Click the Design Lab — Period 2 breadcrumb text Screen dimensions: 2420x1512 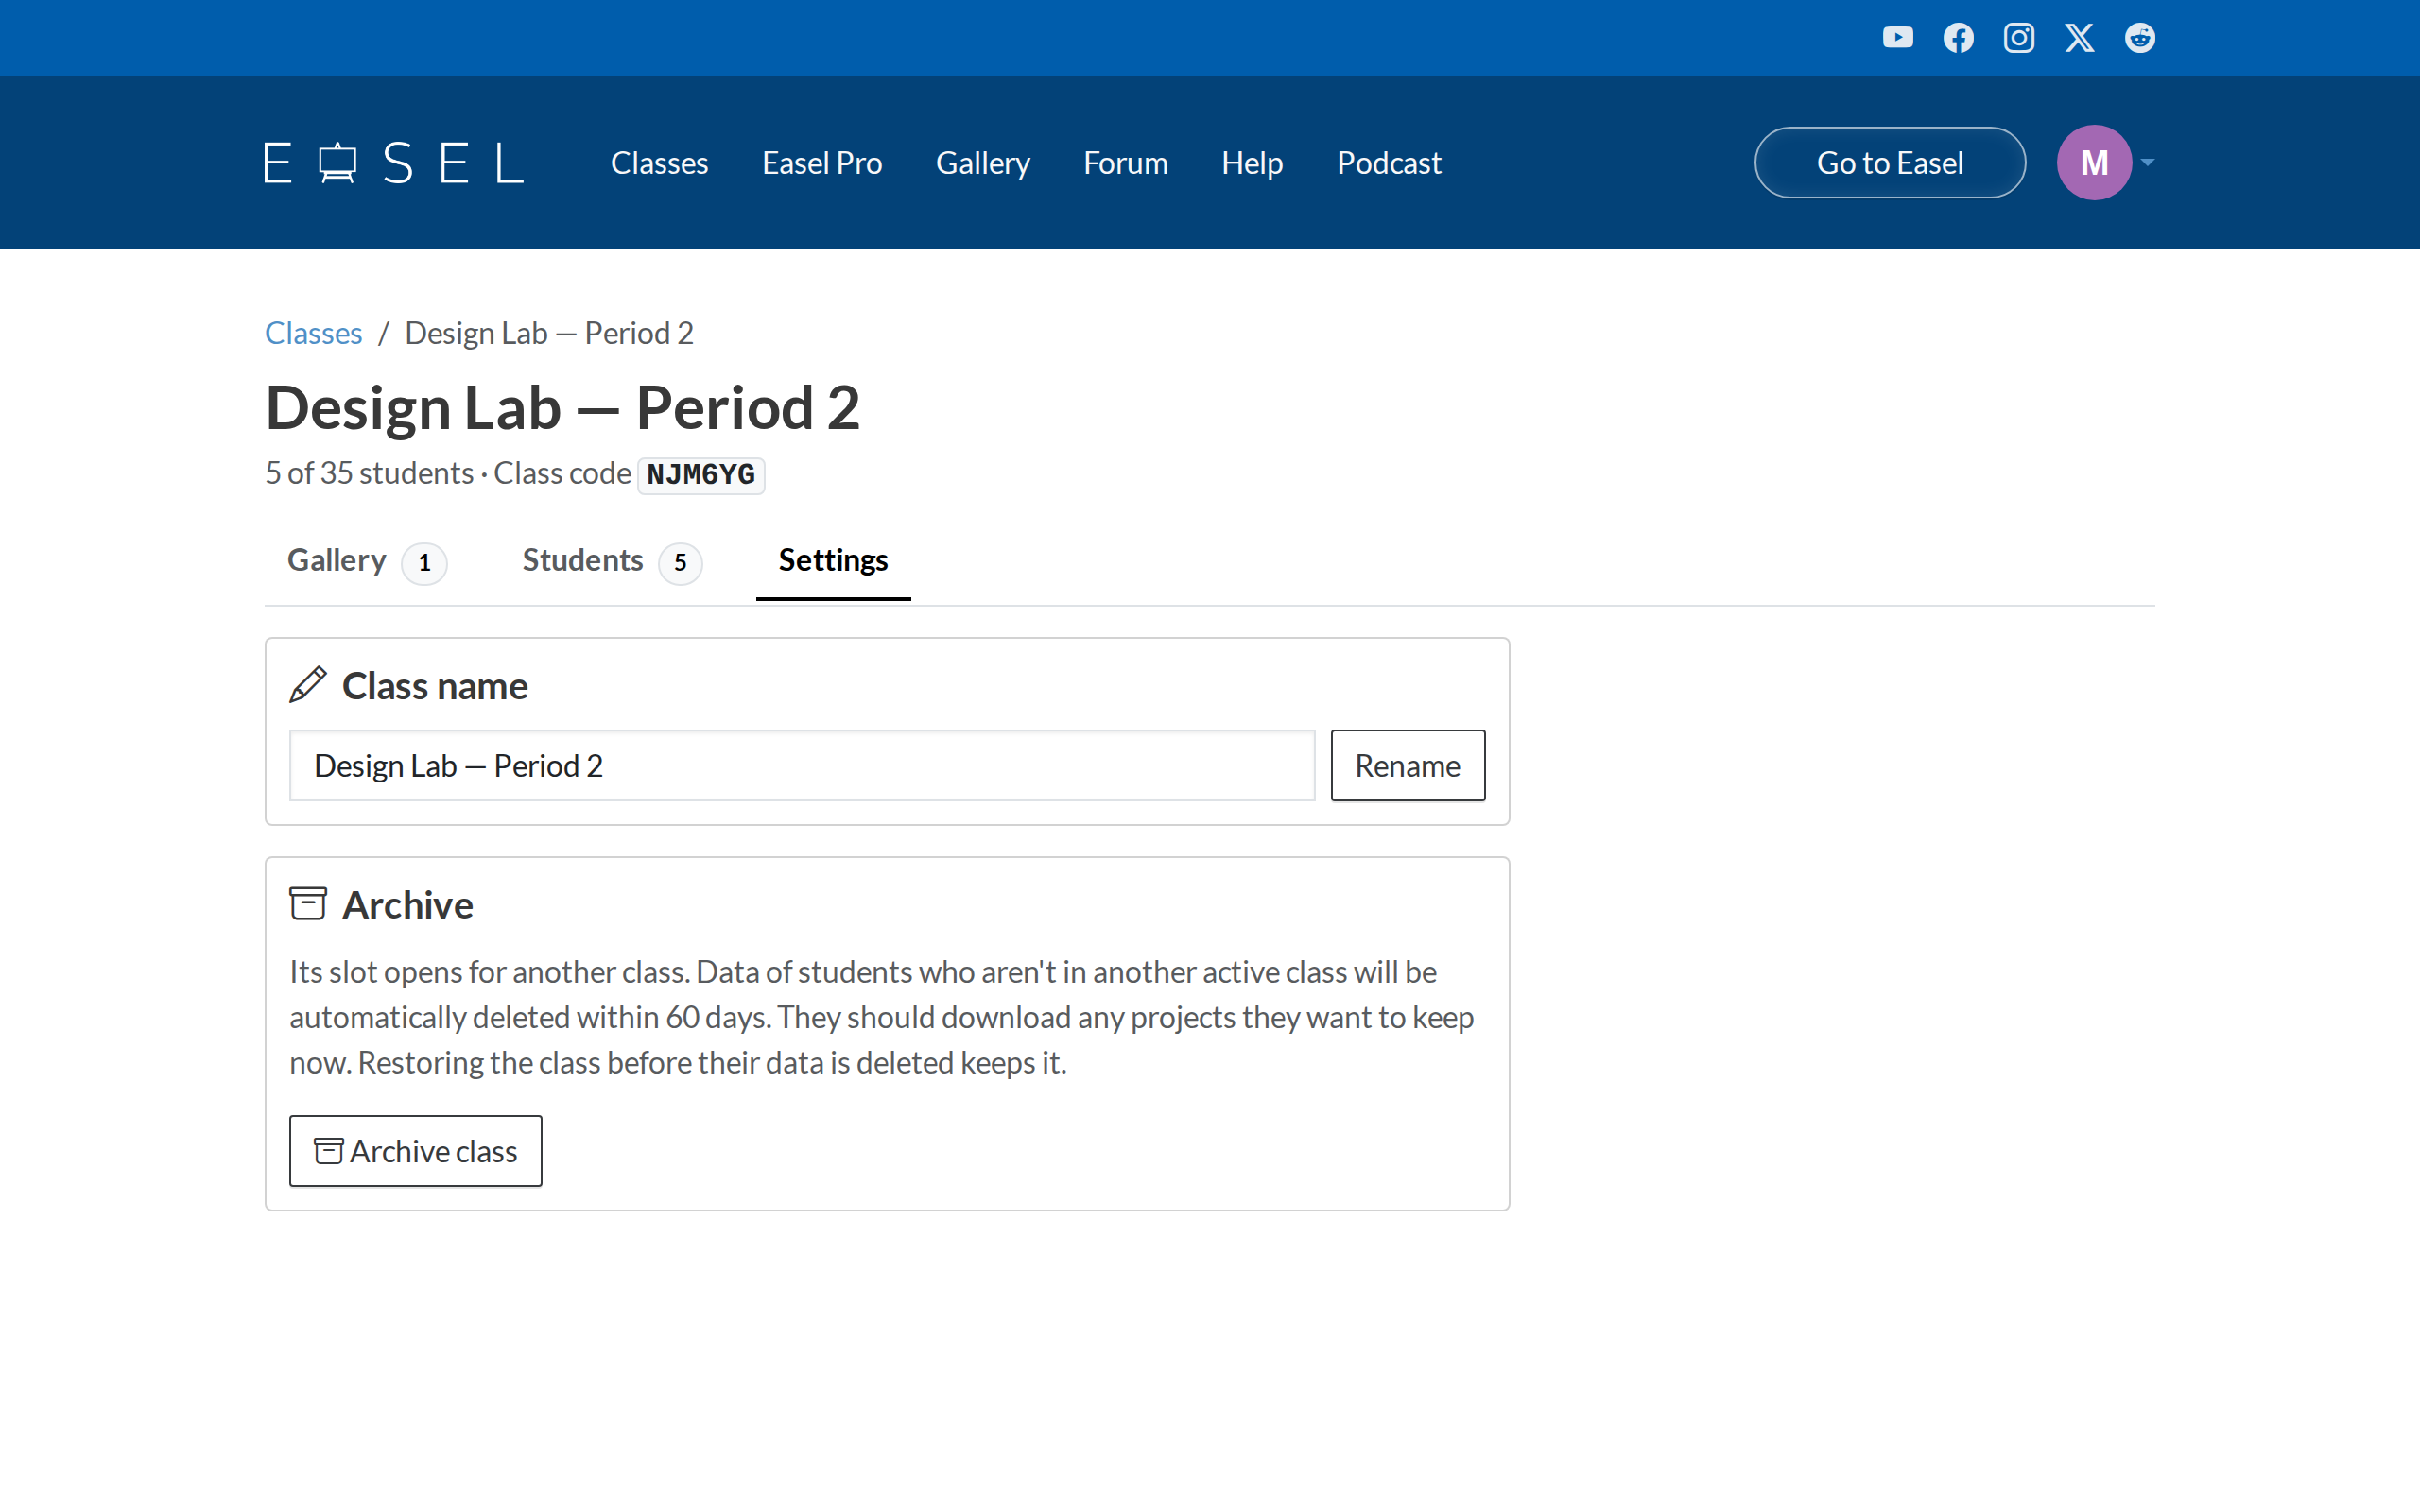[x=548, y=332]
